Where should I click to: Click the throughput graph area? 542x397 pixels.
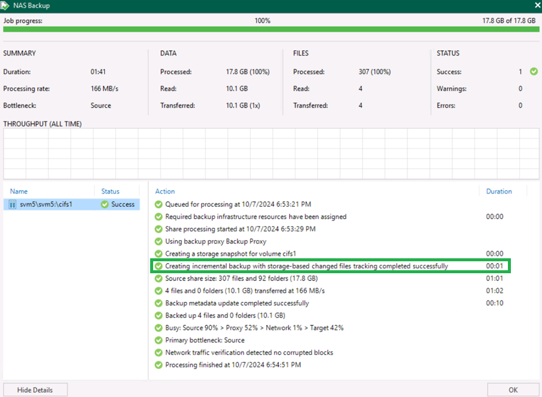[270, 152]
